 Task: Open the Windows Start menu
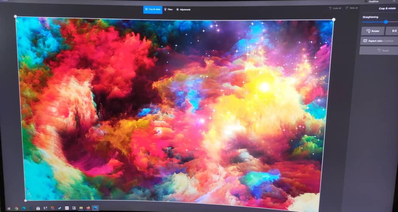9,209
